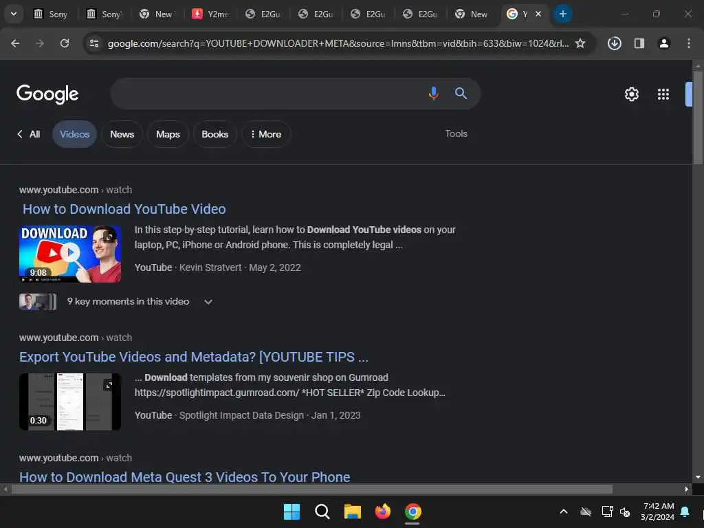Switch to All results filter
Screen dimensions: 704x528
pos(29,134)
